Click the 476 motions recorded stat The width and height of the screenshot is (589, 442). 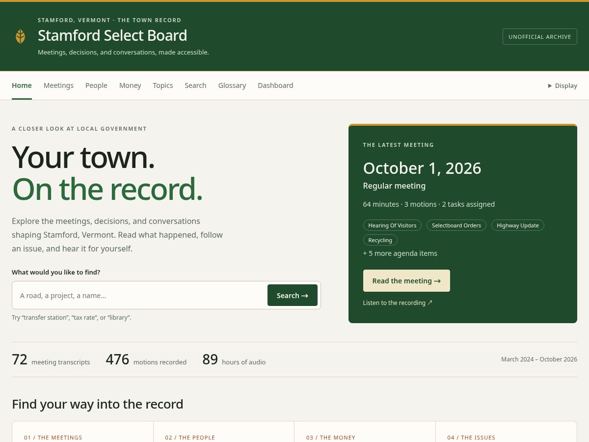[146, 359]
